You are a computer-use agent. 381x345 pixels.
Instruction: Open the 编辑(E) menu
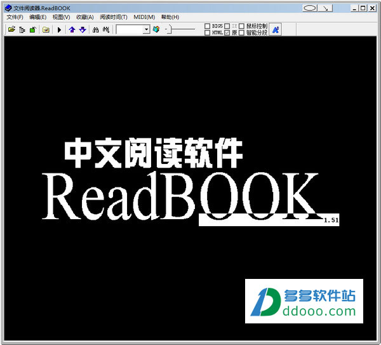coord(37,17)
